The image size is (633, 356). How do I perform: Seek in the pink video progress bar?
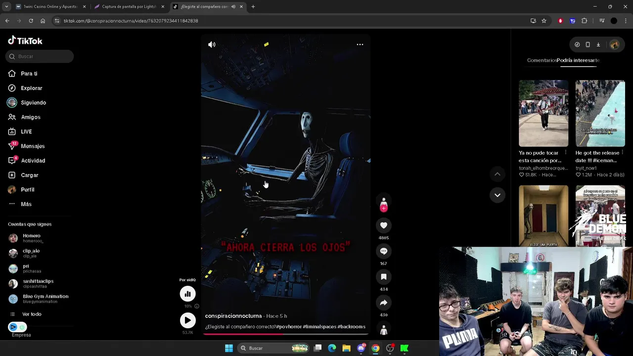285,334
